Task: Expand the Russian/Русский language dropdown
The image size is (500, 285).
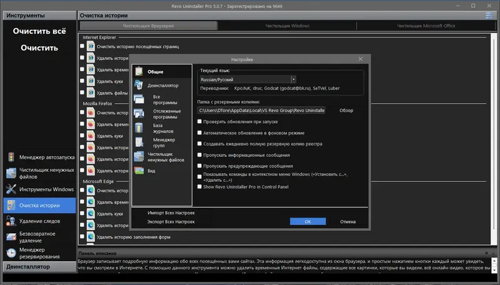Action: 293,79
